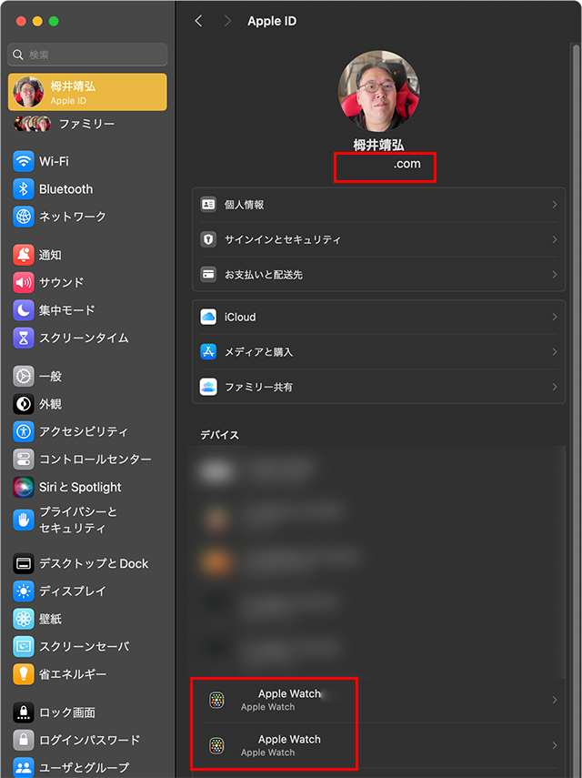Click the green zoom window button
This screenshot has height=778, width=582.
[x=54, y=21]
